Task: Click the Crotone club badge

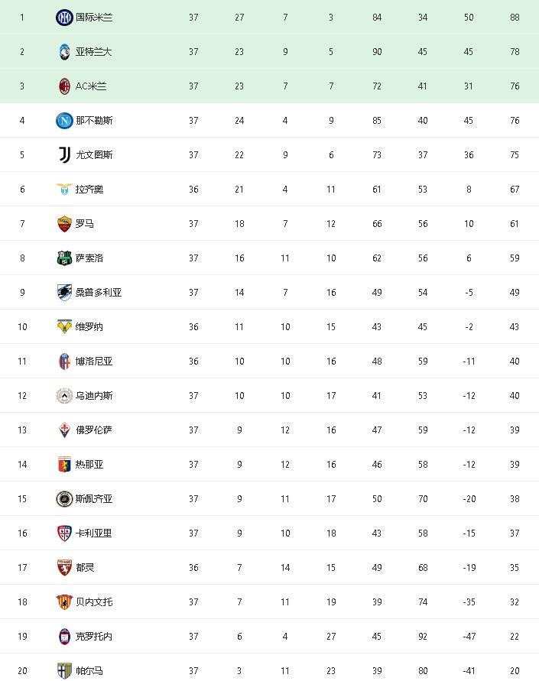Action: pyautogui.click(x=64, y=636)
